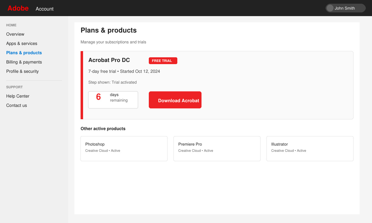Screen dimensions: 372x223
Task: Open the Premiere Pro product card
Action: click(217, 149)
